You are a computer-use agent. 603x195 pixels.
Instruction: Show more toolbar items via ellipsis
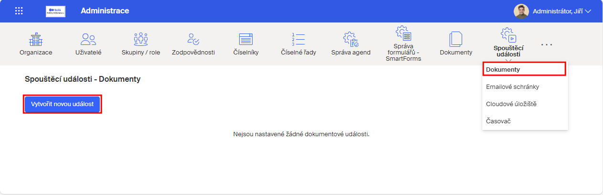click(547, 44)
